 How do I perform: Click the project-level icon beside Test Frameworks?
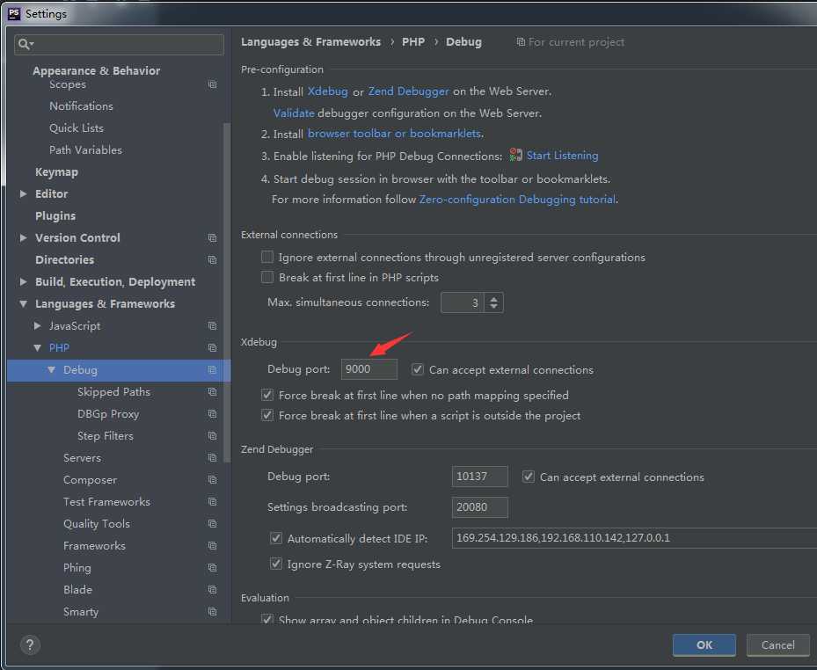(212, 502)
